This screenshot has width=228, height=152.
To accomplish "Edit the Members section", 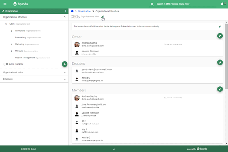I will [220, 89].
